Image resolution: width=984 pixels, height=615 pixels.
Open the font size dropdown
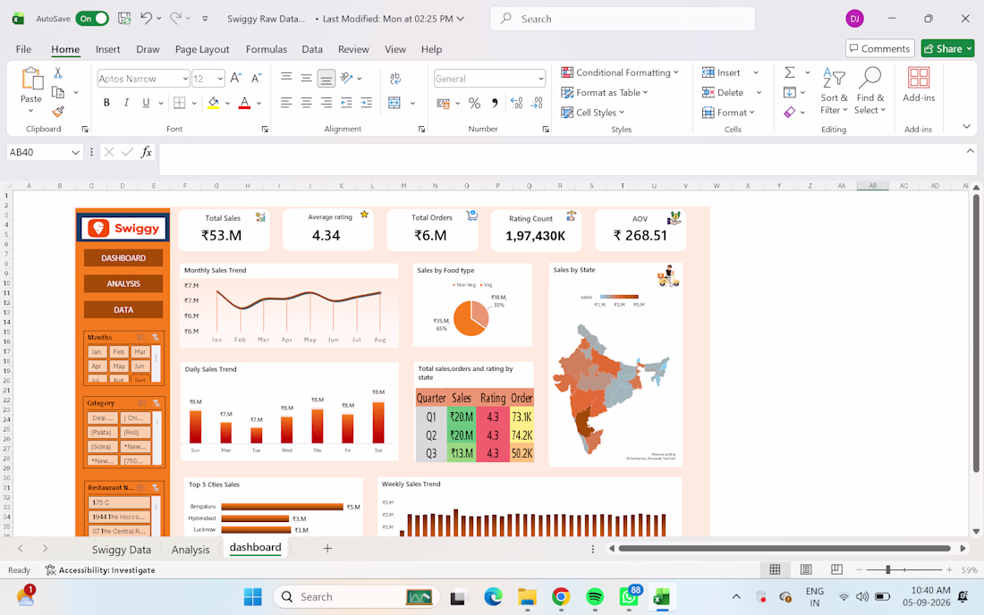click(220, 79)
